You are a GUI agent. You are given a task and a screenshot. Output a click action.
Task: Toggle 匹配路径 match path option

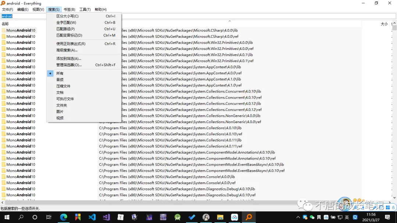[84, 29]
